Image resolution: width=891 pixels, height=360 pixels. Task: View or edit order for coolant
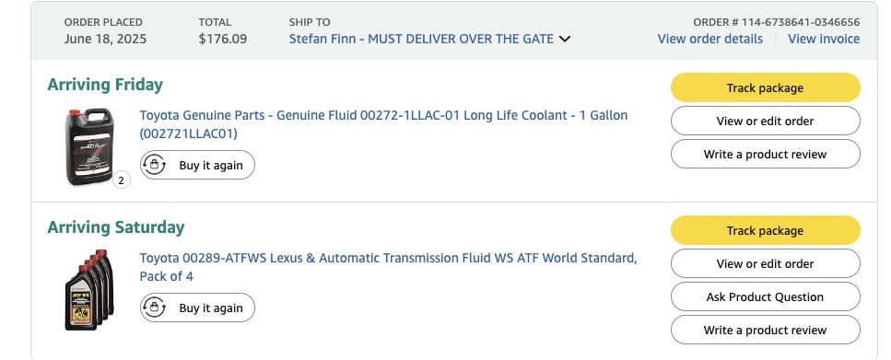pos(765,121)
